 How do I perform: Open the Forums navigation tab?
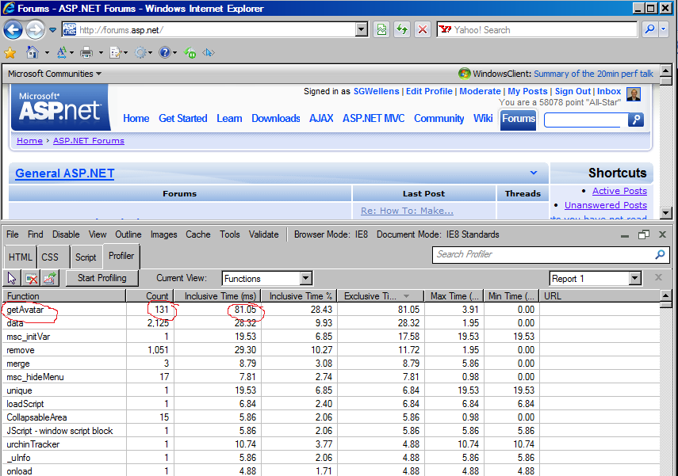tap(519, 119)
